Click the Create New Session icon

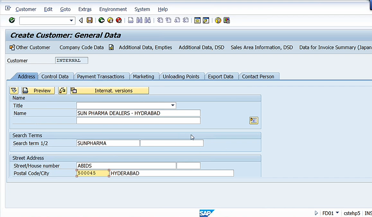[x=197, y=20]
